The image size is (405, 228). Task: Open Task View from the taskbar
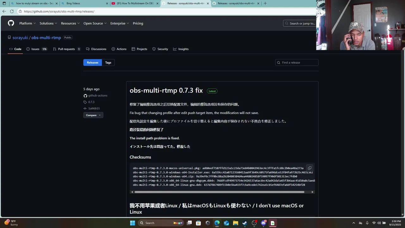coord(189,223)
